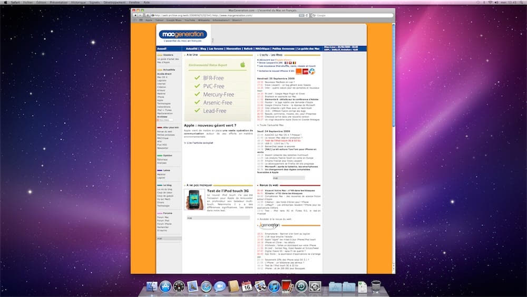Open Time Machine from the Dock
The width and height of the screenshot is (527, 297).
[301, 286]
